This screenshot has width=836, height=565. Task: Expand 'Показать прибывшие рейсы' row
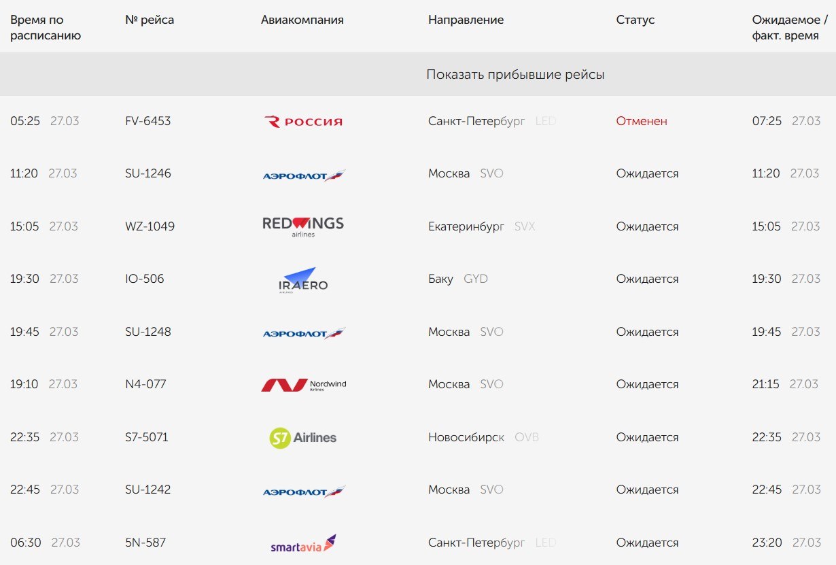click(515, 75)
